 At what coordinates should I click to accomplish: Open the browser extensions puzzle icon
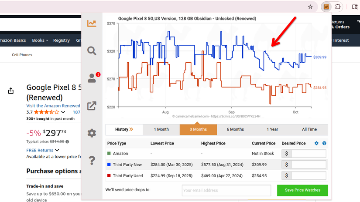[338, 7]
